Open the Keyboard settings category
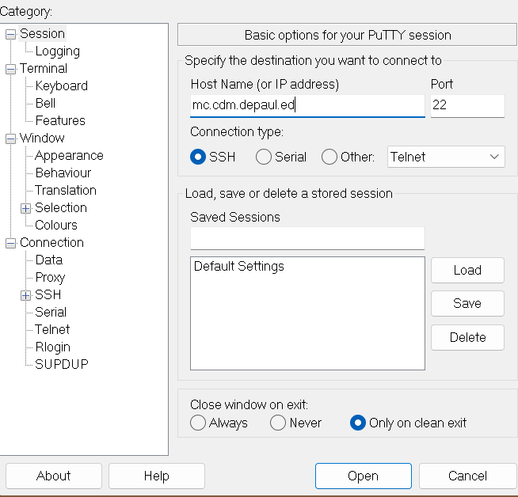 62,85
